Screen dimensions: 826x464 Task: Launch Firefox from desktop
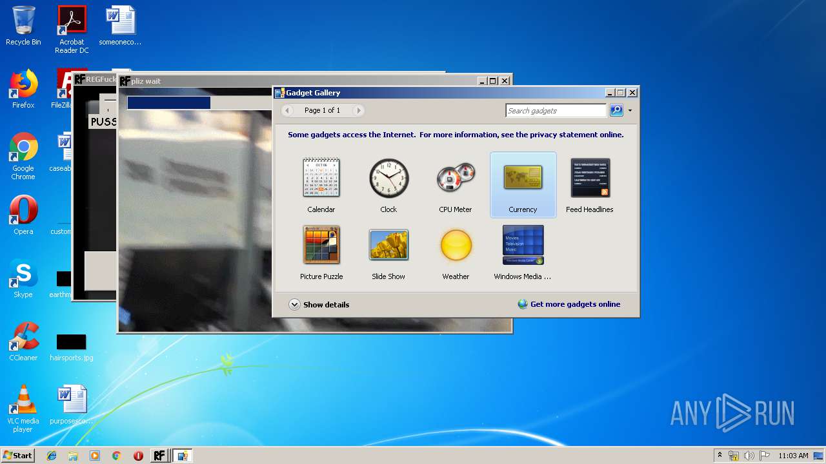[23, 89]
